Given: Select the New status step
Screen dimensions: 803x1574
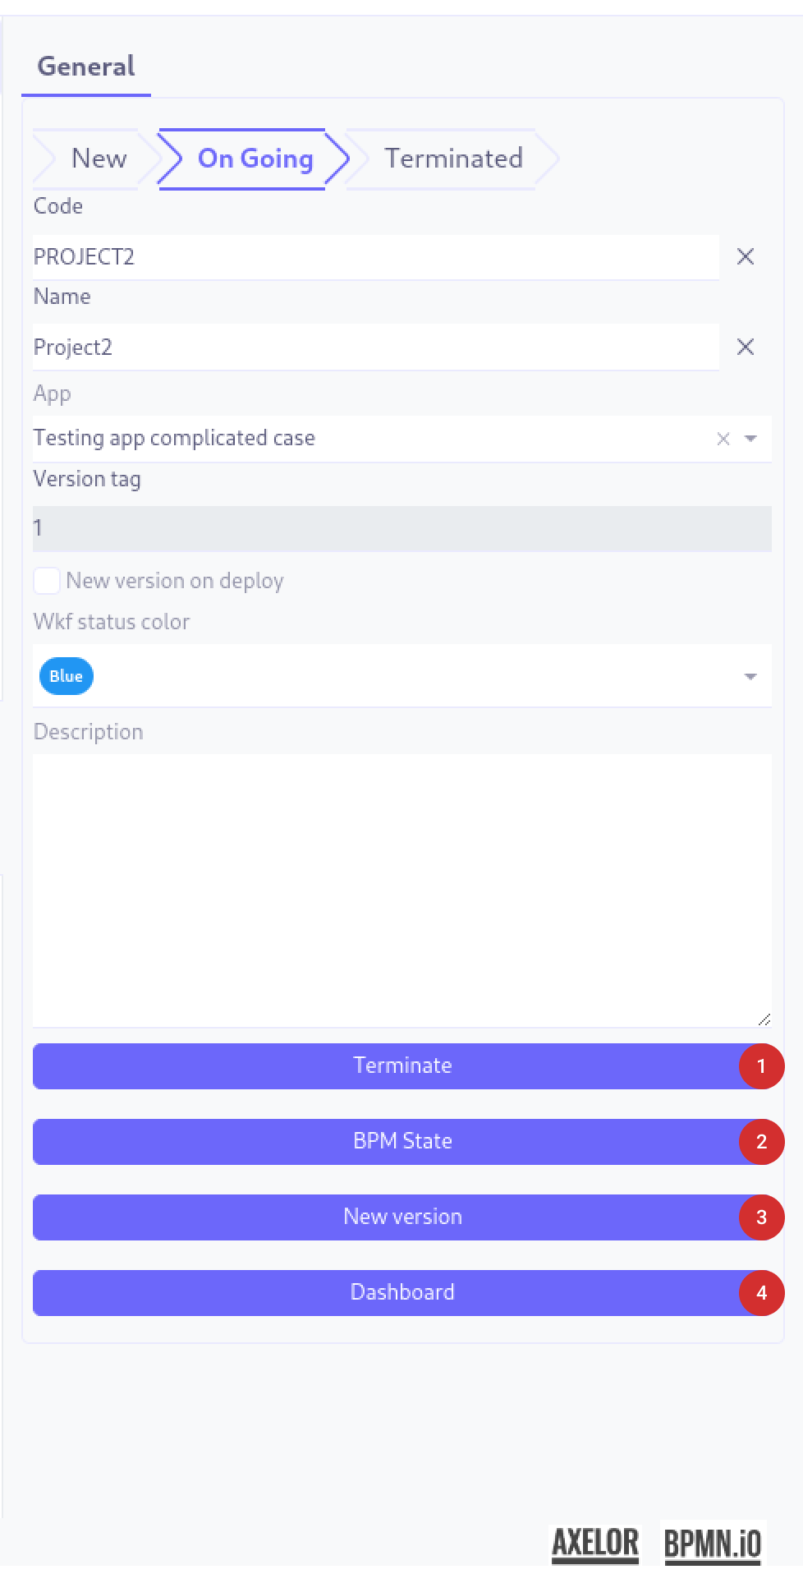Looking at the screenshot, I should tap(99, 159).
